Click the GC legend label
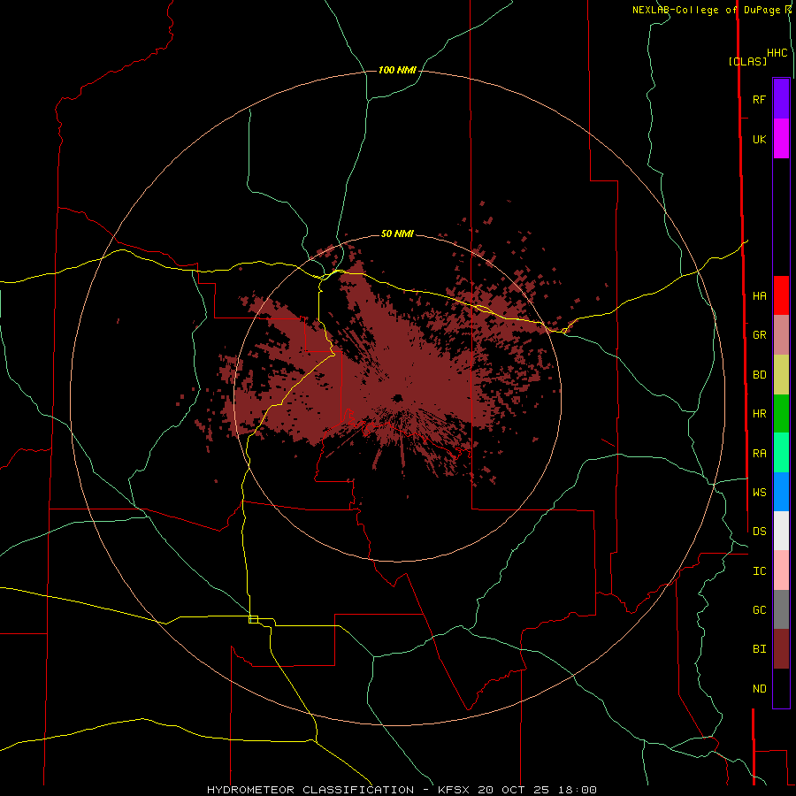This screenshot has height=796, width=796. [759, 610]
